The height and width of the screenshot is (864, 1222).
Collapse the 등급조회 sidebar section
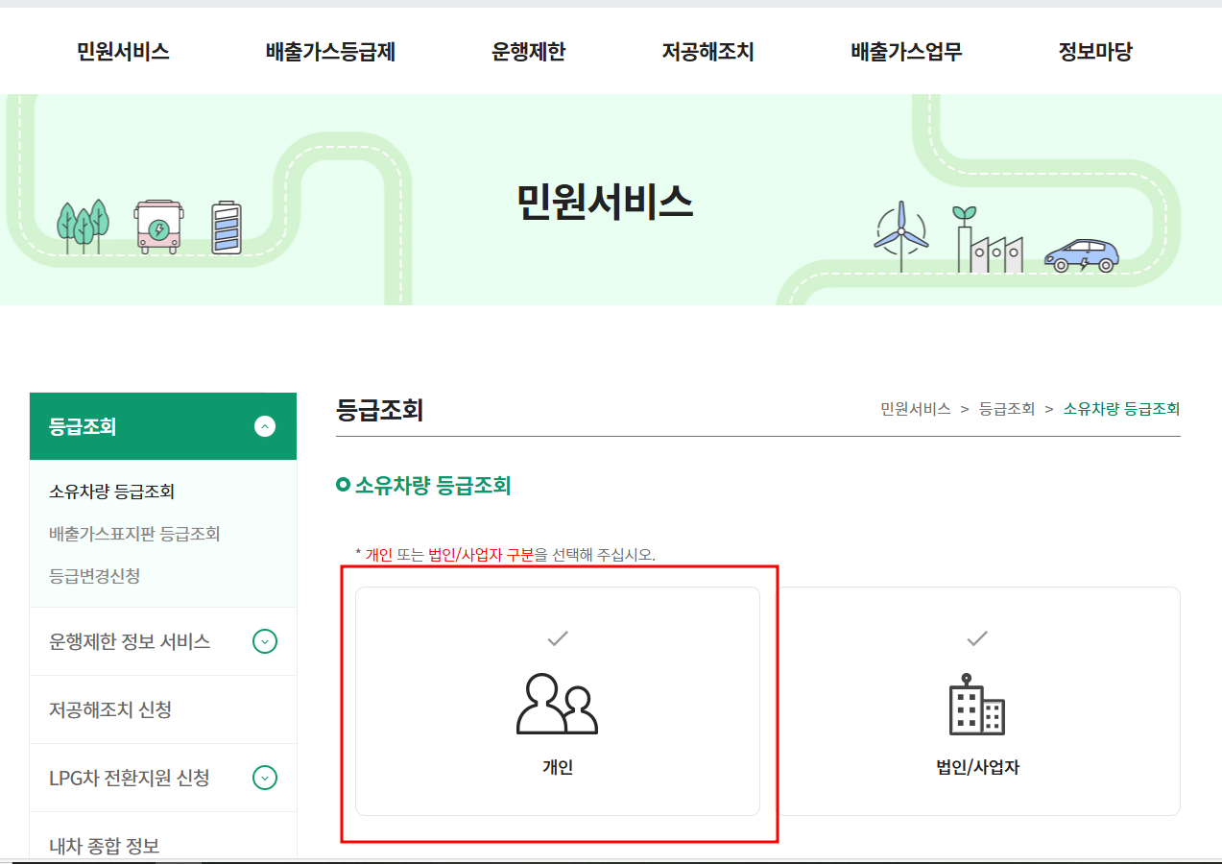(264, 426)
